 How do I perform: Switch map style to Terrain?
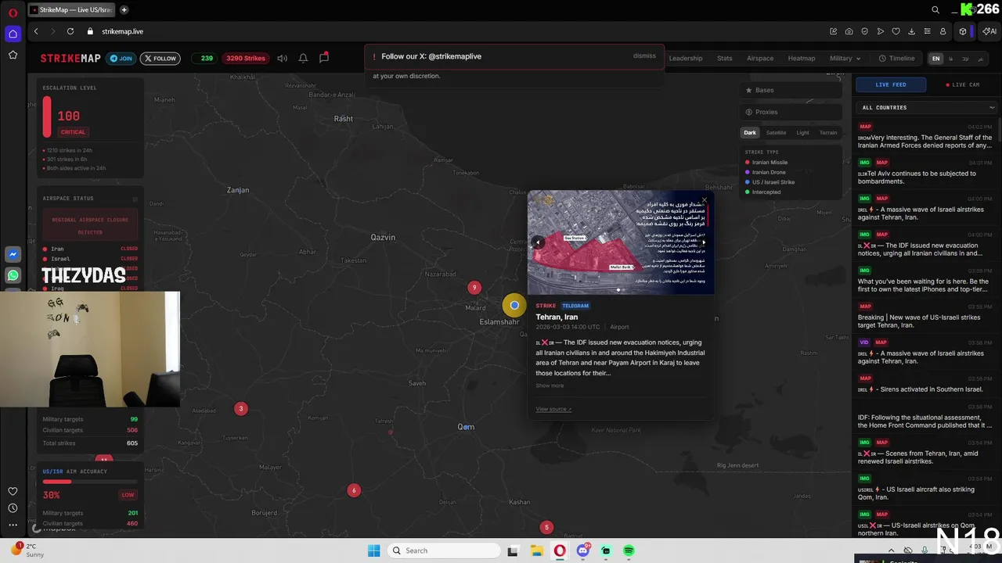828,132
